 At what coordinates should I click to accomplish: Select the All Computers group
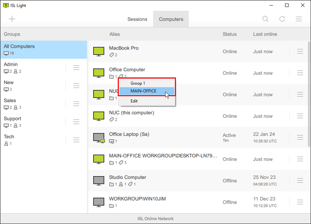tap(43, 50)
